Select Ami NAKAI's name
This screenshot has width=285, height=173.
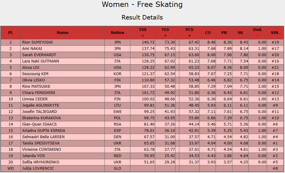[32, 49]
